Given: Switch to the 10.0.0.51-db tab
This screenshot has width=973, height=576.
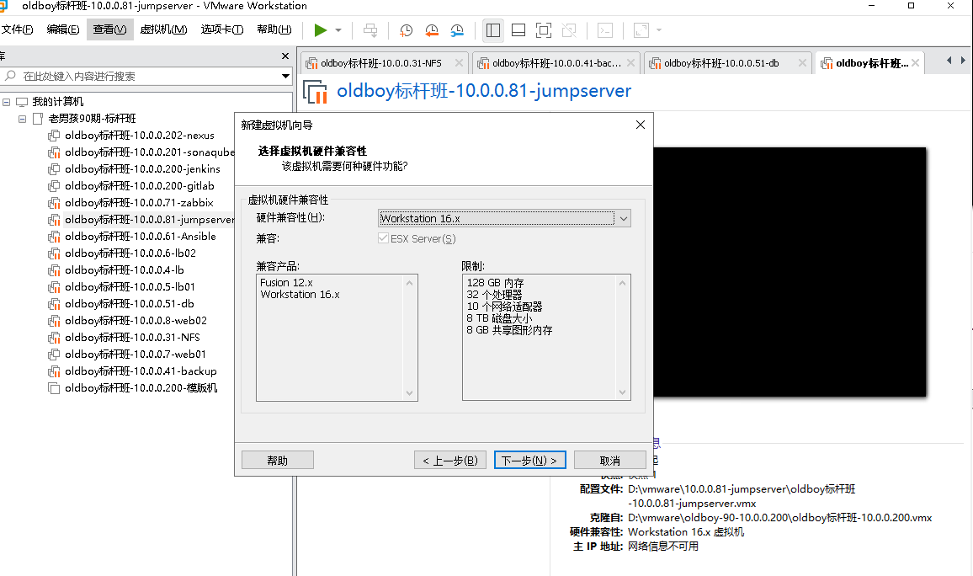Looking at the screenshot, I should tap(721, 63).
